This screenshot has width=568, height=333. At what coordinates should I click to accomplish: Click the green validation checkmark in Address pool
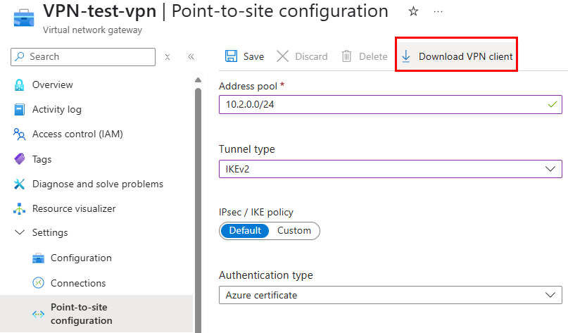(x=552, y=104)
